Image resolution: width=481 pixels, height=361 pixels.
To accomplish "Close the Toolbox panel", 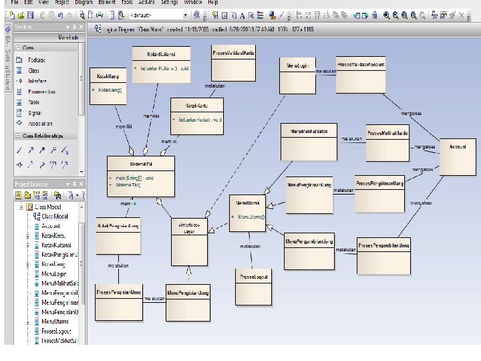I will coord(81,27).
